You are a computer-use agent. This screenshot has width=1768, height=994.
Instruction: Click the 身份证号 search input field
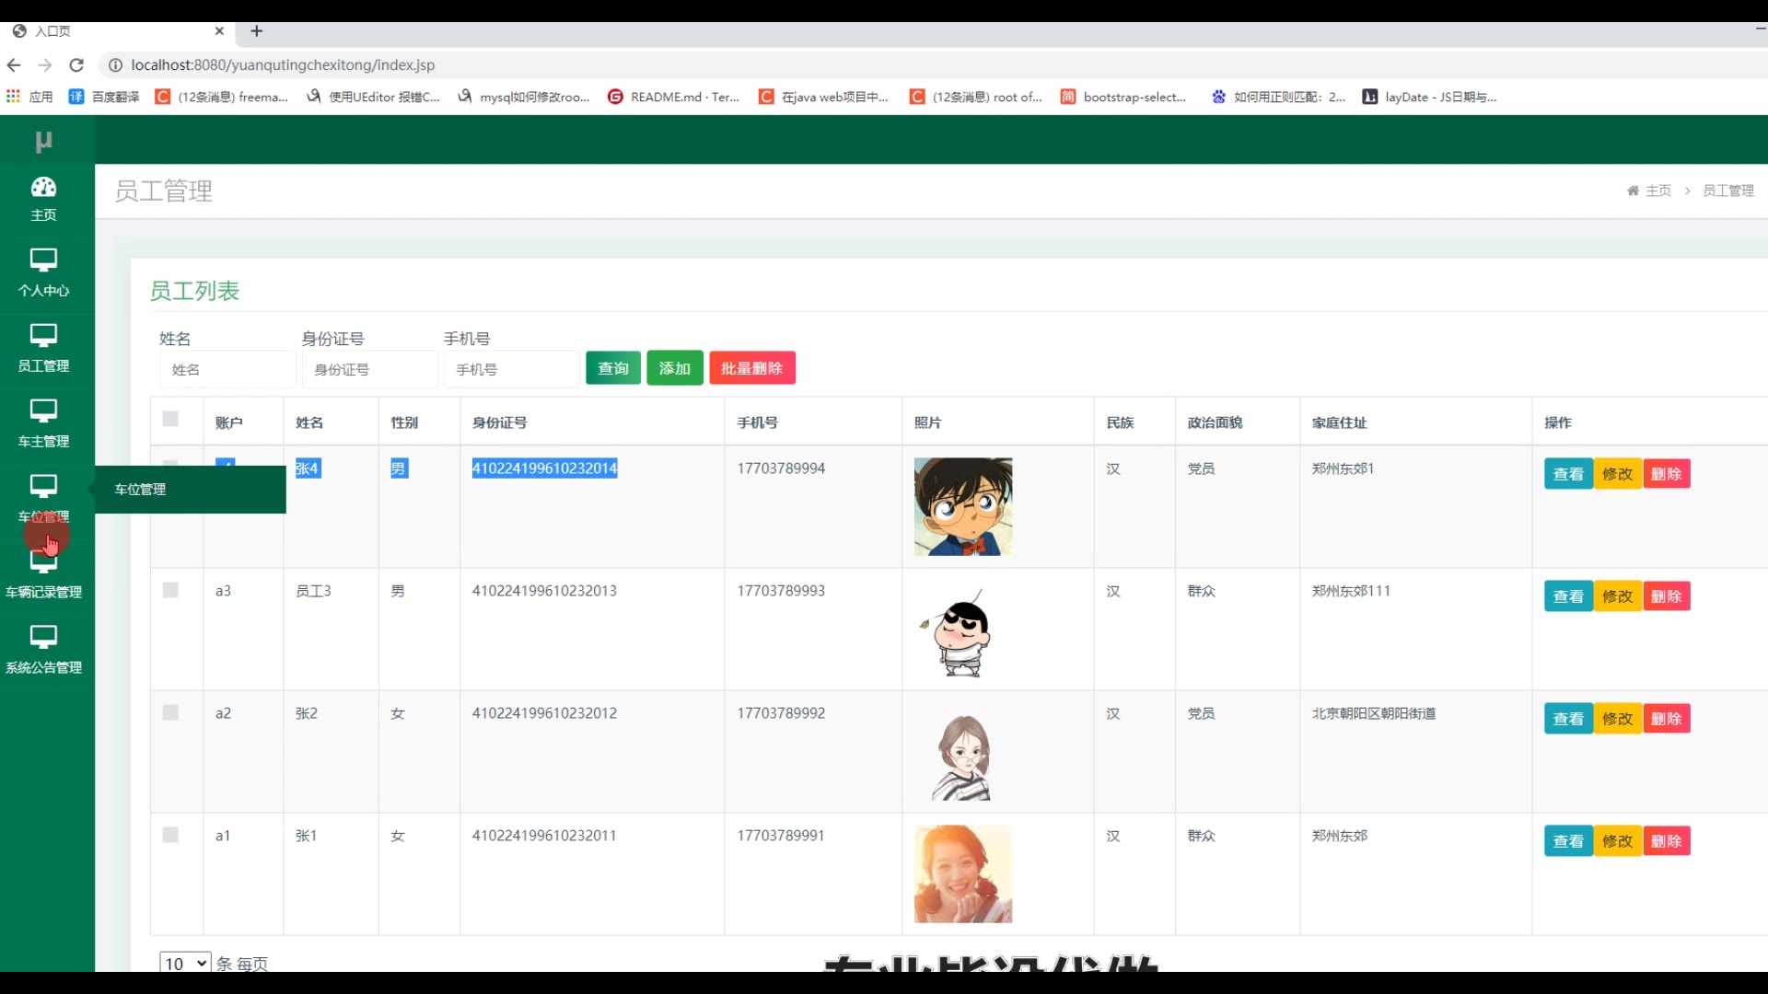pos(370,369)
